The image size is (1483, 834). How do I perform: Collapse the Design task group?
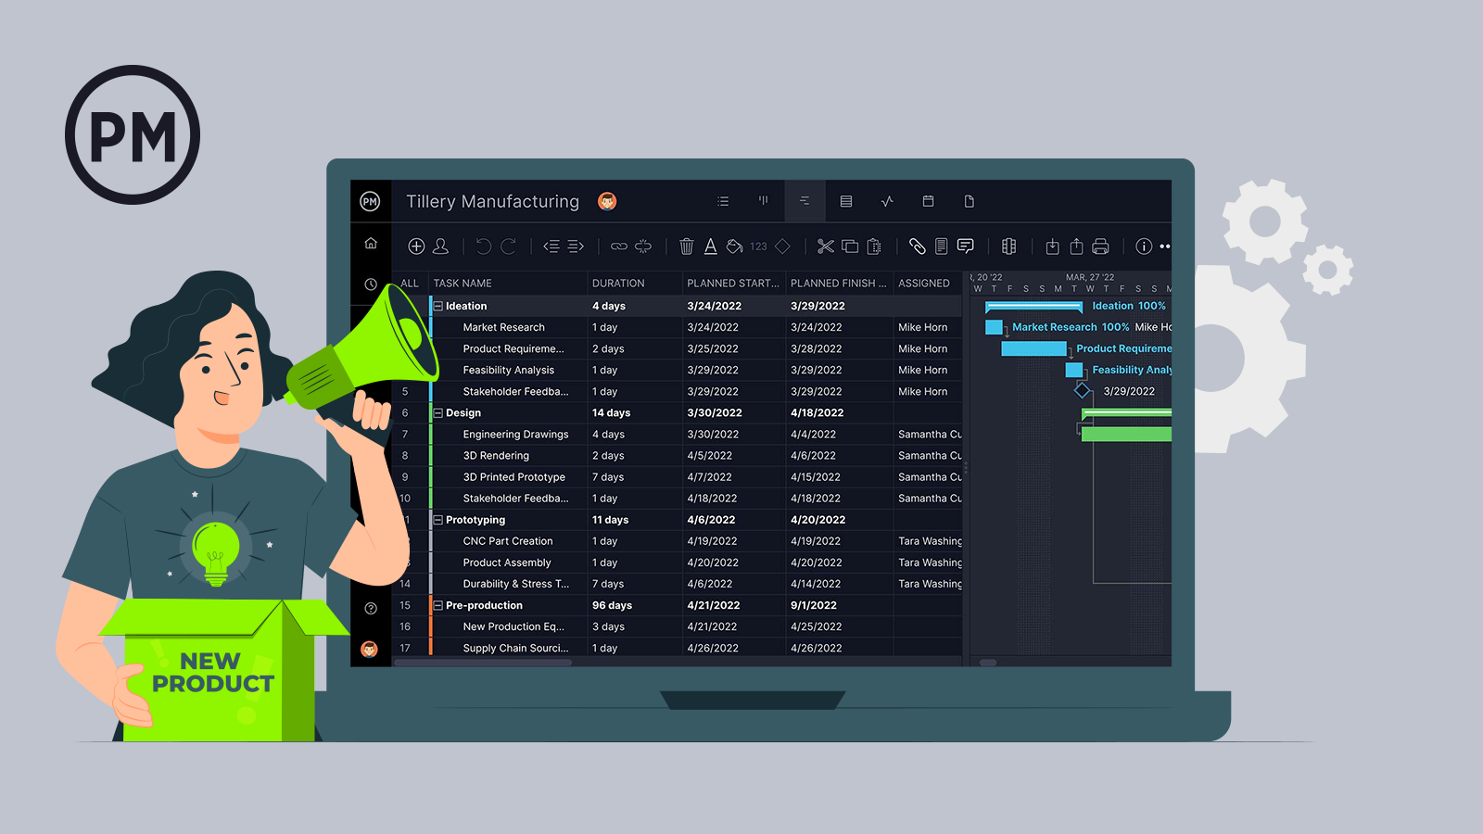pos(438,413)
